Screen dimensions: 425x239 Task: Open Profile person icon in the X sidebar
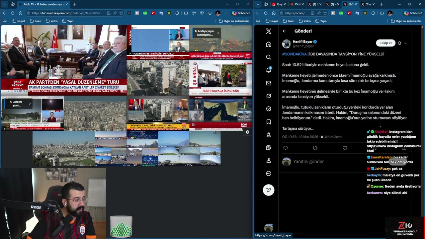269,160
